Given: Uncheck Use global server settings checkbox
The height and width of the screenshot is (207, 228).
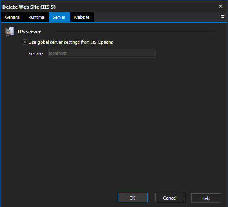Looking at the screenshot, I should tap(25, 42).
